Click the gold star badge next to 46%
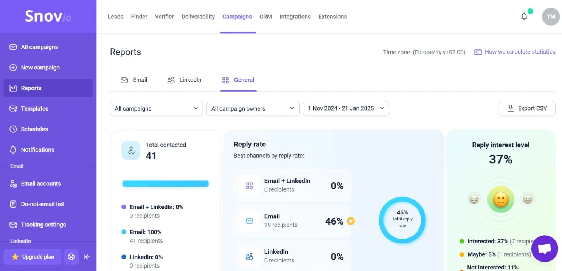This screenshot has width=562, height=271. (351, 221)
